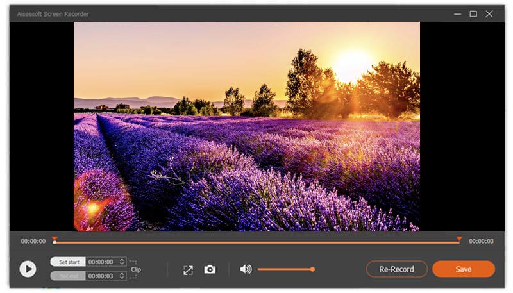Click the start trim marker on timeline
This screenshot has height=293, width=513.
(x=55, y=240)
